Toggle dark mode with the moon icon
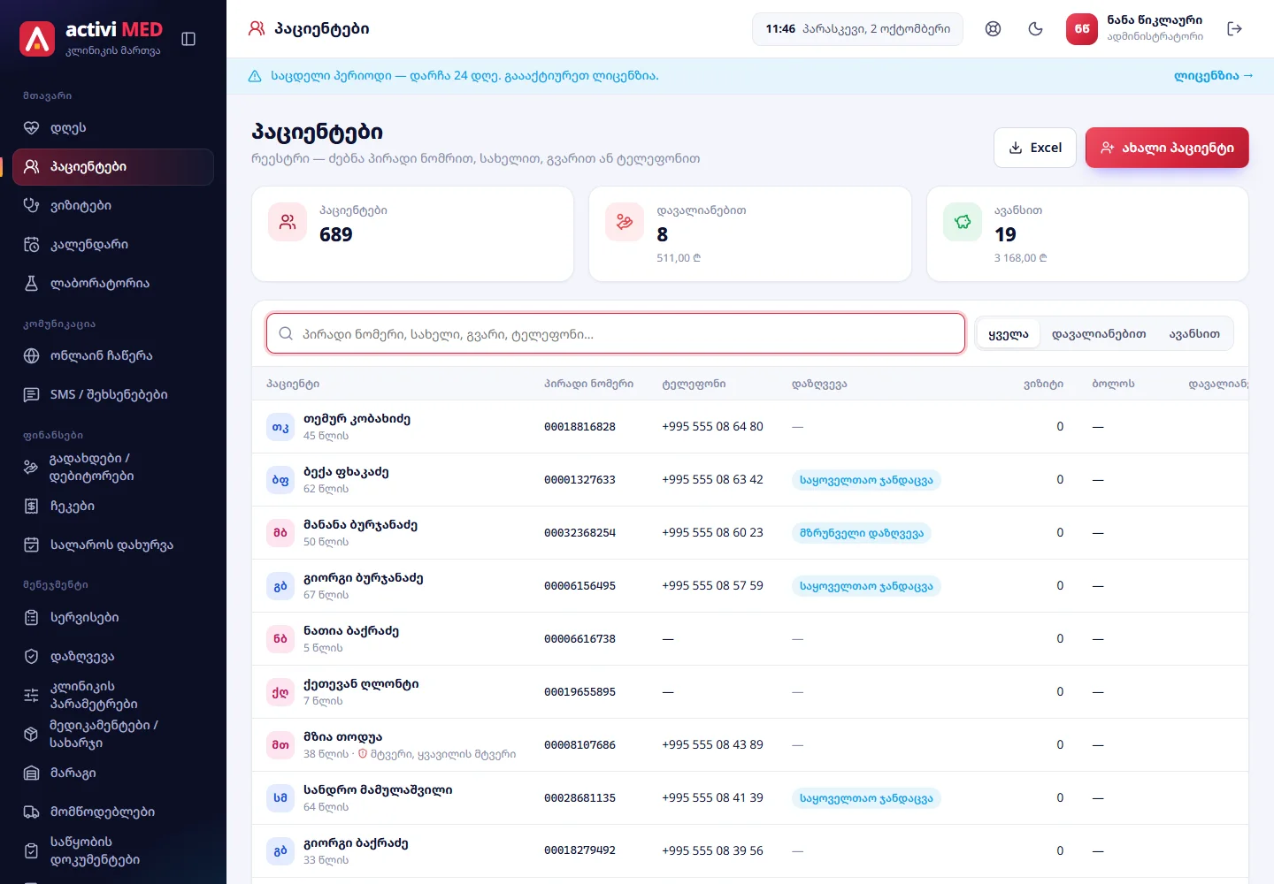 [x=1036, y=29]
